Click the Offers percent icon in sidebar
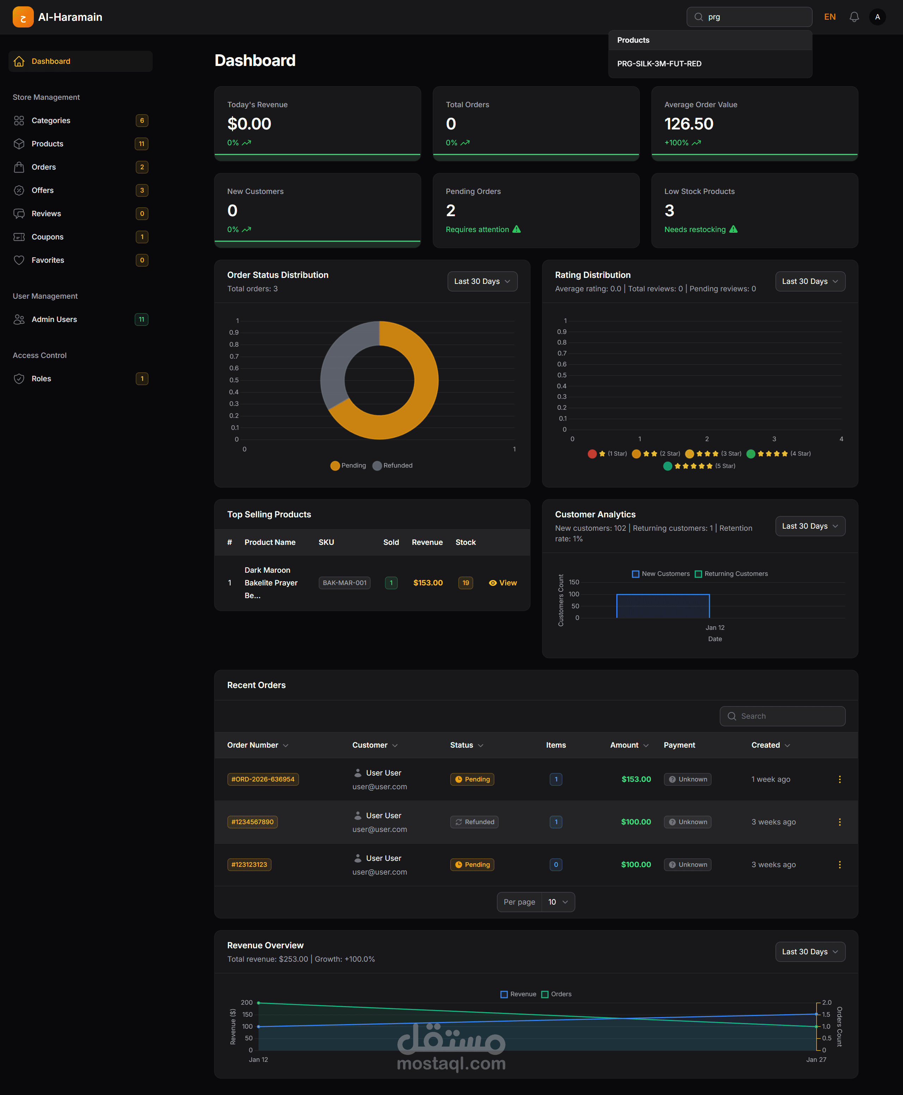Viewport: 903px width, 1095px height. tap(19, 190)
